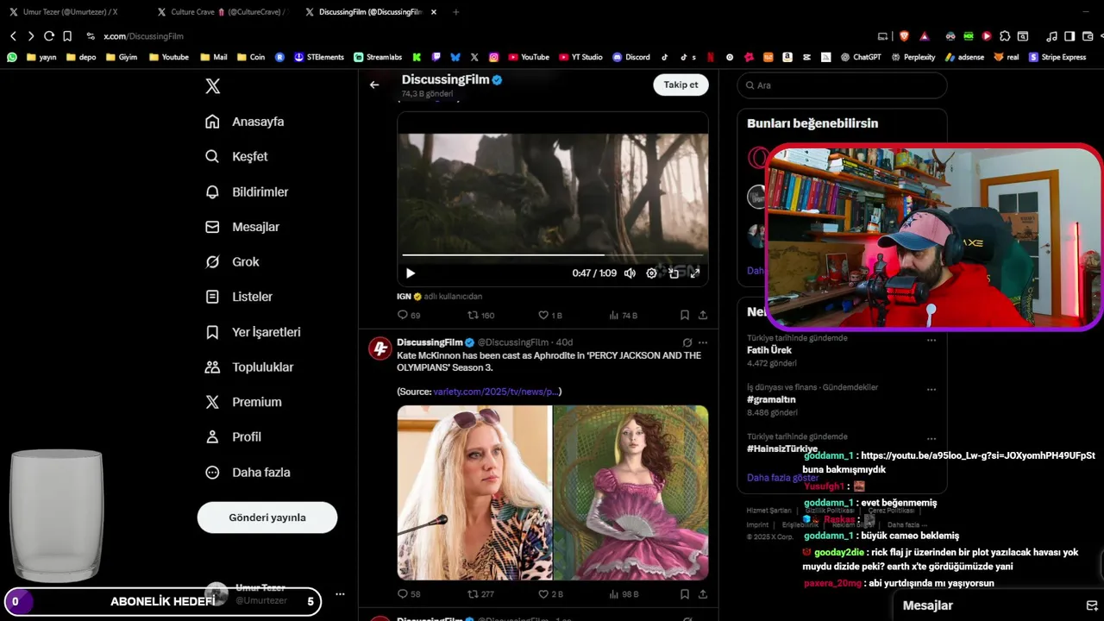Open the Discord bookmark

point(631,57)
